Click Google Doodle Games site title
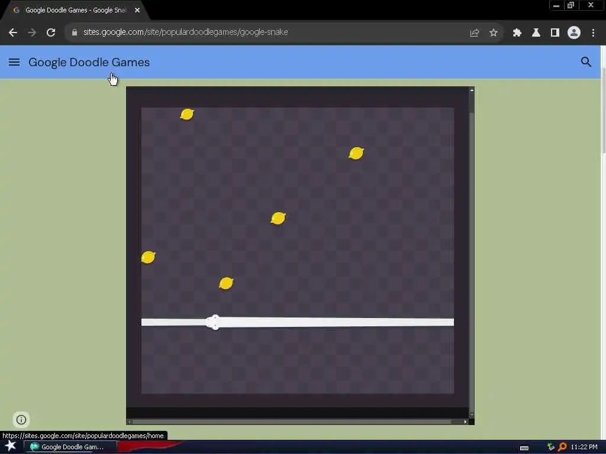The height and width of the screenshot is (454, 606). point(89,62)
